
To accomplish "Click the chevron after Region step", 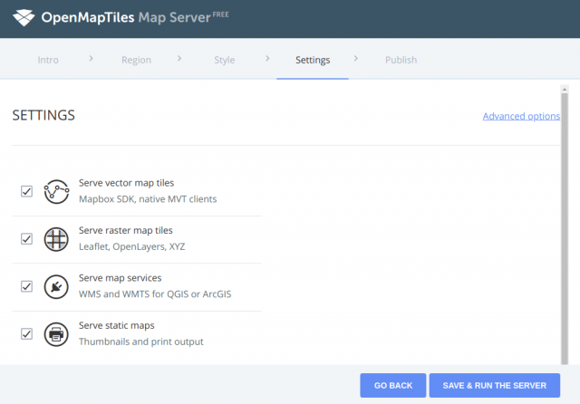I will 180,59.
